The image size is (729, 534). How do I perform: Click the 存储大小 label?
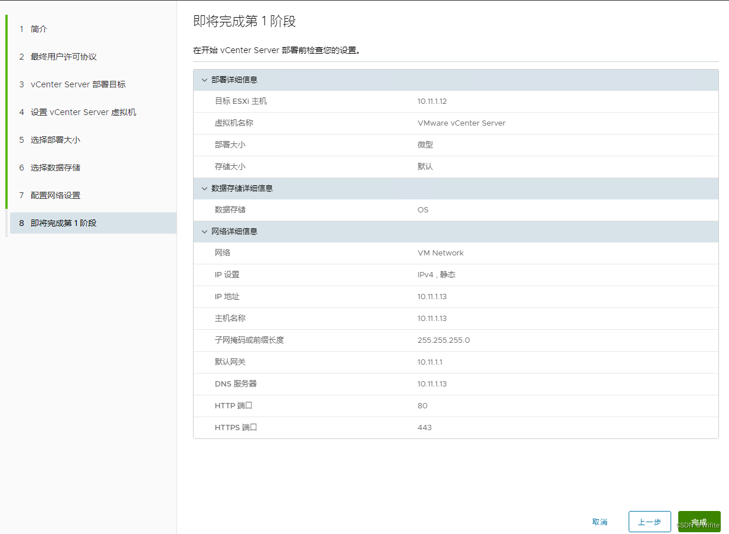click(x=230, y=167)
